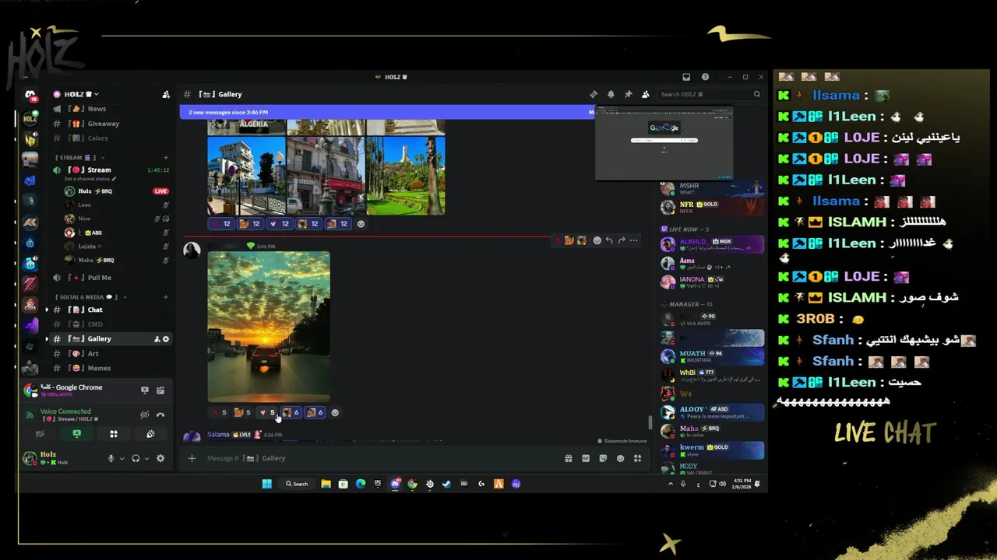The image size is (997, 560).
Task: Toggle the first reaction count 12 on collage
Action: [221, 224]
